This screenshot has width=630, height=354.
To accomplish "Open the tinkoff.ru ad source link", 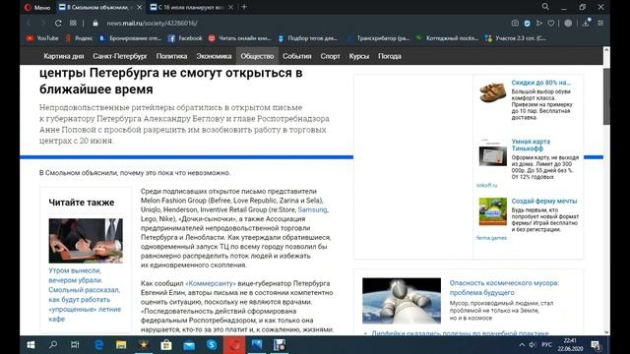I will [487, 185].
